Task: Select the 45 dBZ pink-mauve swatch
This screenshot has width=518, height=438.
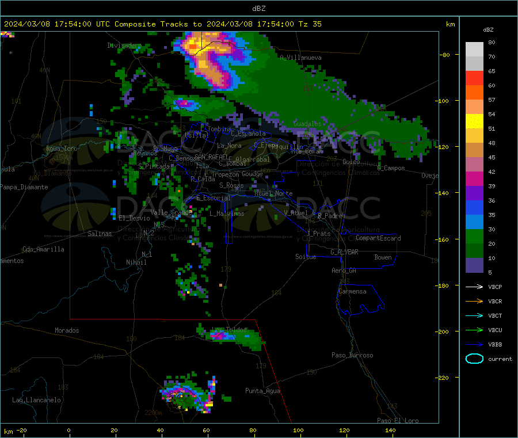Action: pyautogui.click(x=474, y=165)
